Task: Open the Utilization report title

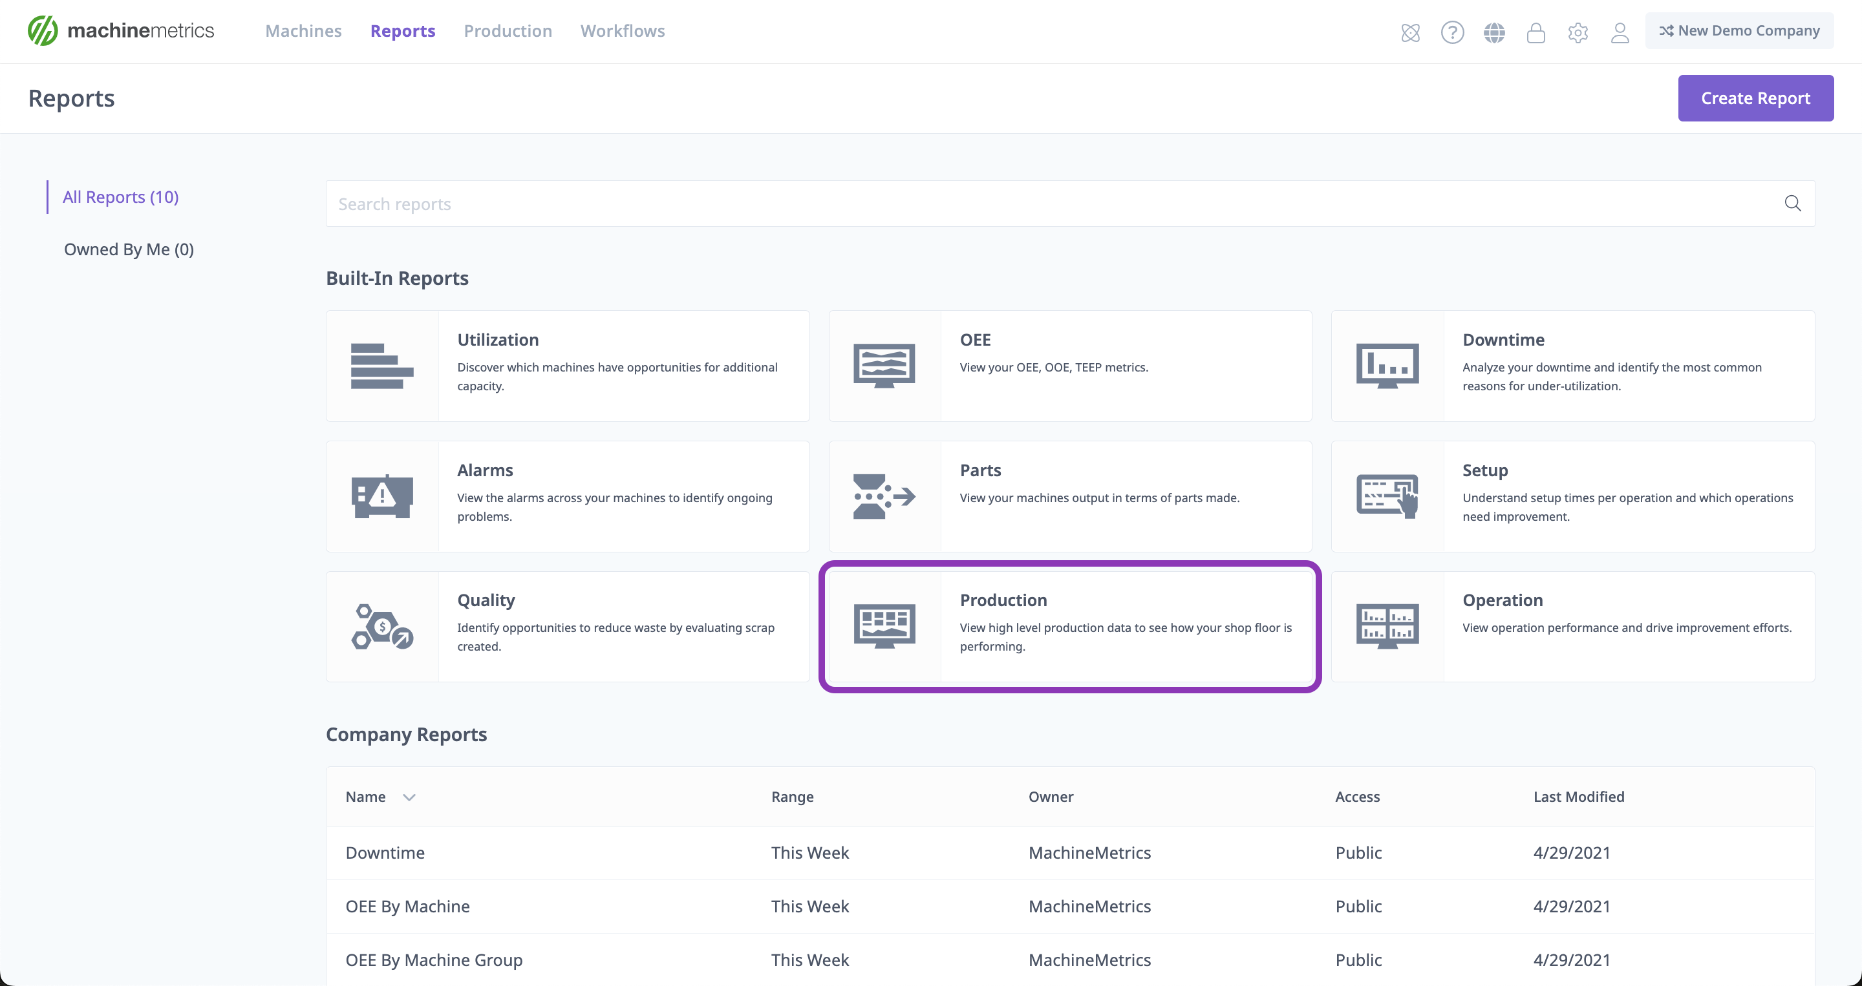Action: (x=498, y=339)
